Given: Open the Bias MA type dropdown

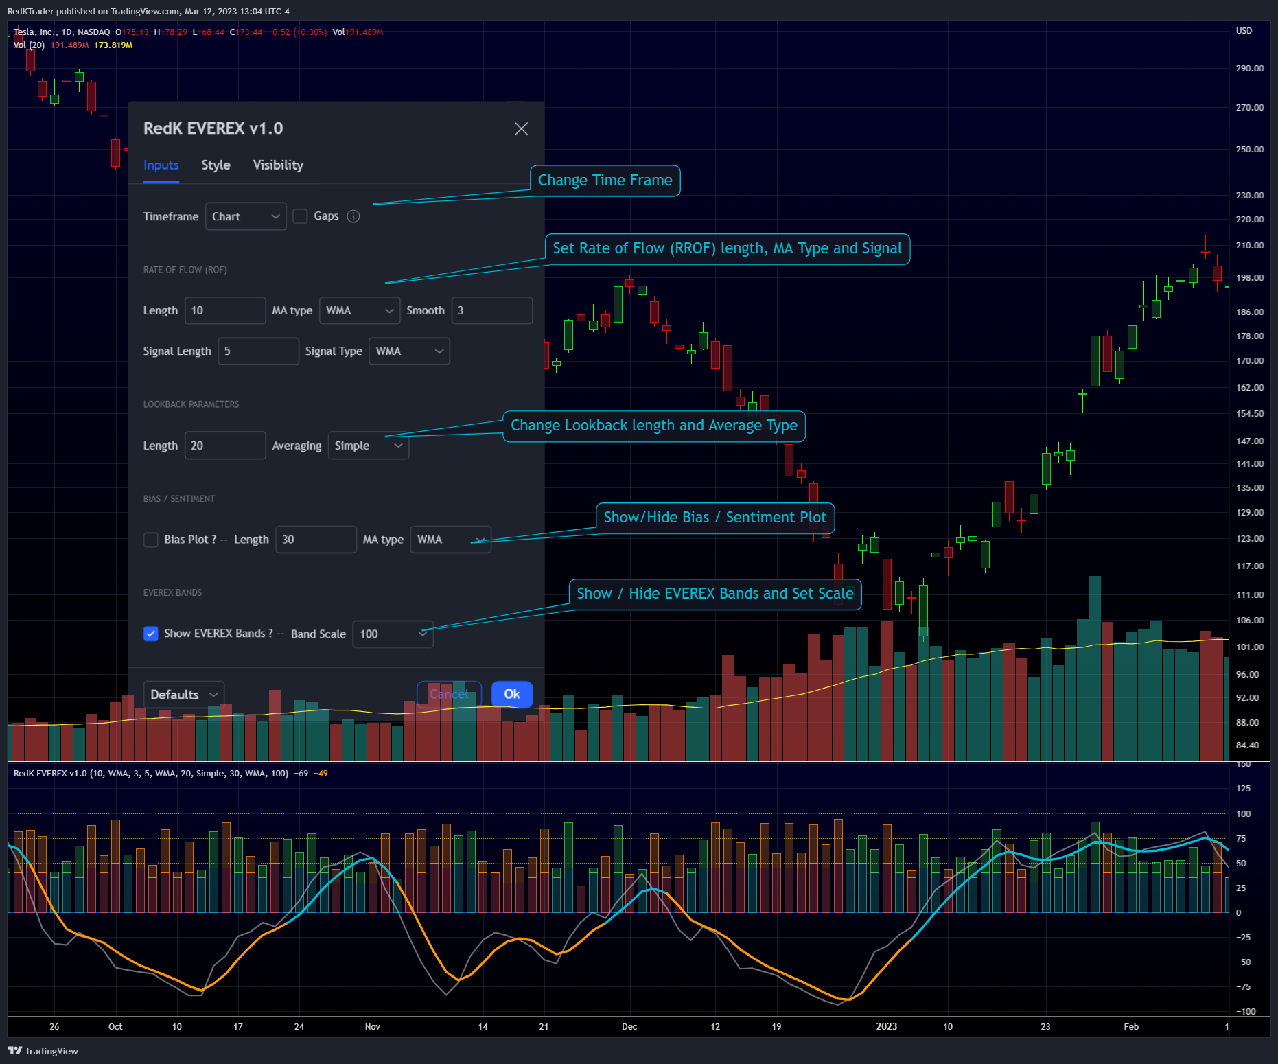Looking at the screenshot, I should [450, 540].
